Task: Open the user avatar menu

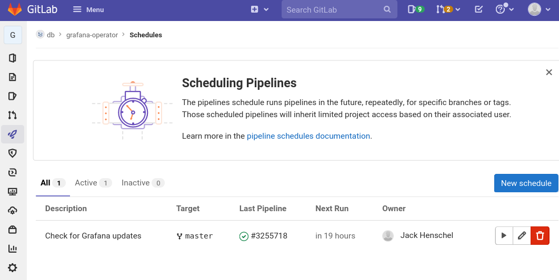Action: 540,9
